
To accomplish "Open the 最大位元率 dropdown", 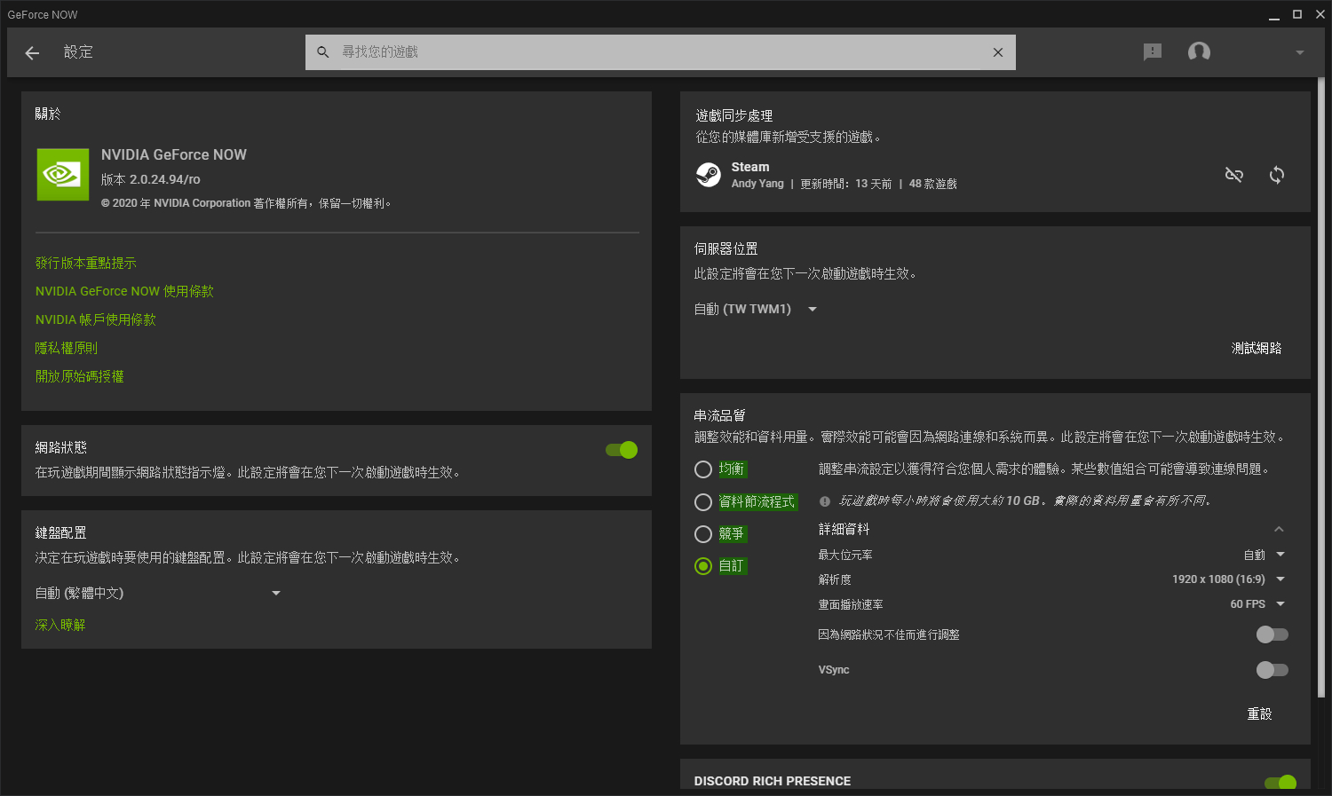I will coord(1265,555).
